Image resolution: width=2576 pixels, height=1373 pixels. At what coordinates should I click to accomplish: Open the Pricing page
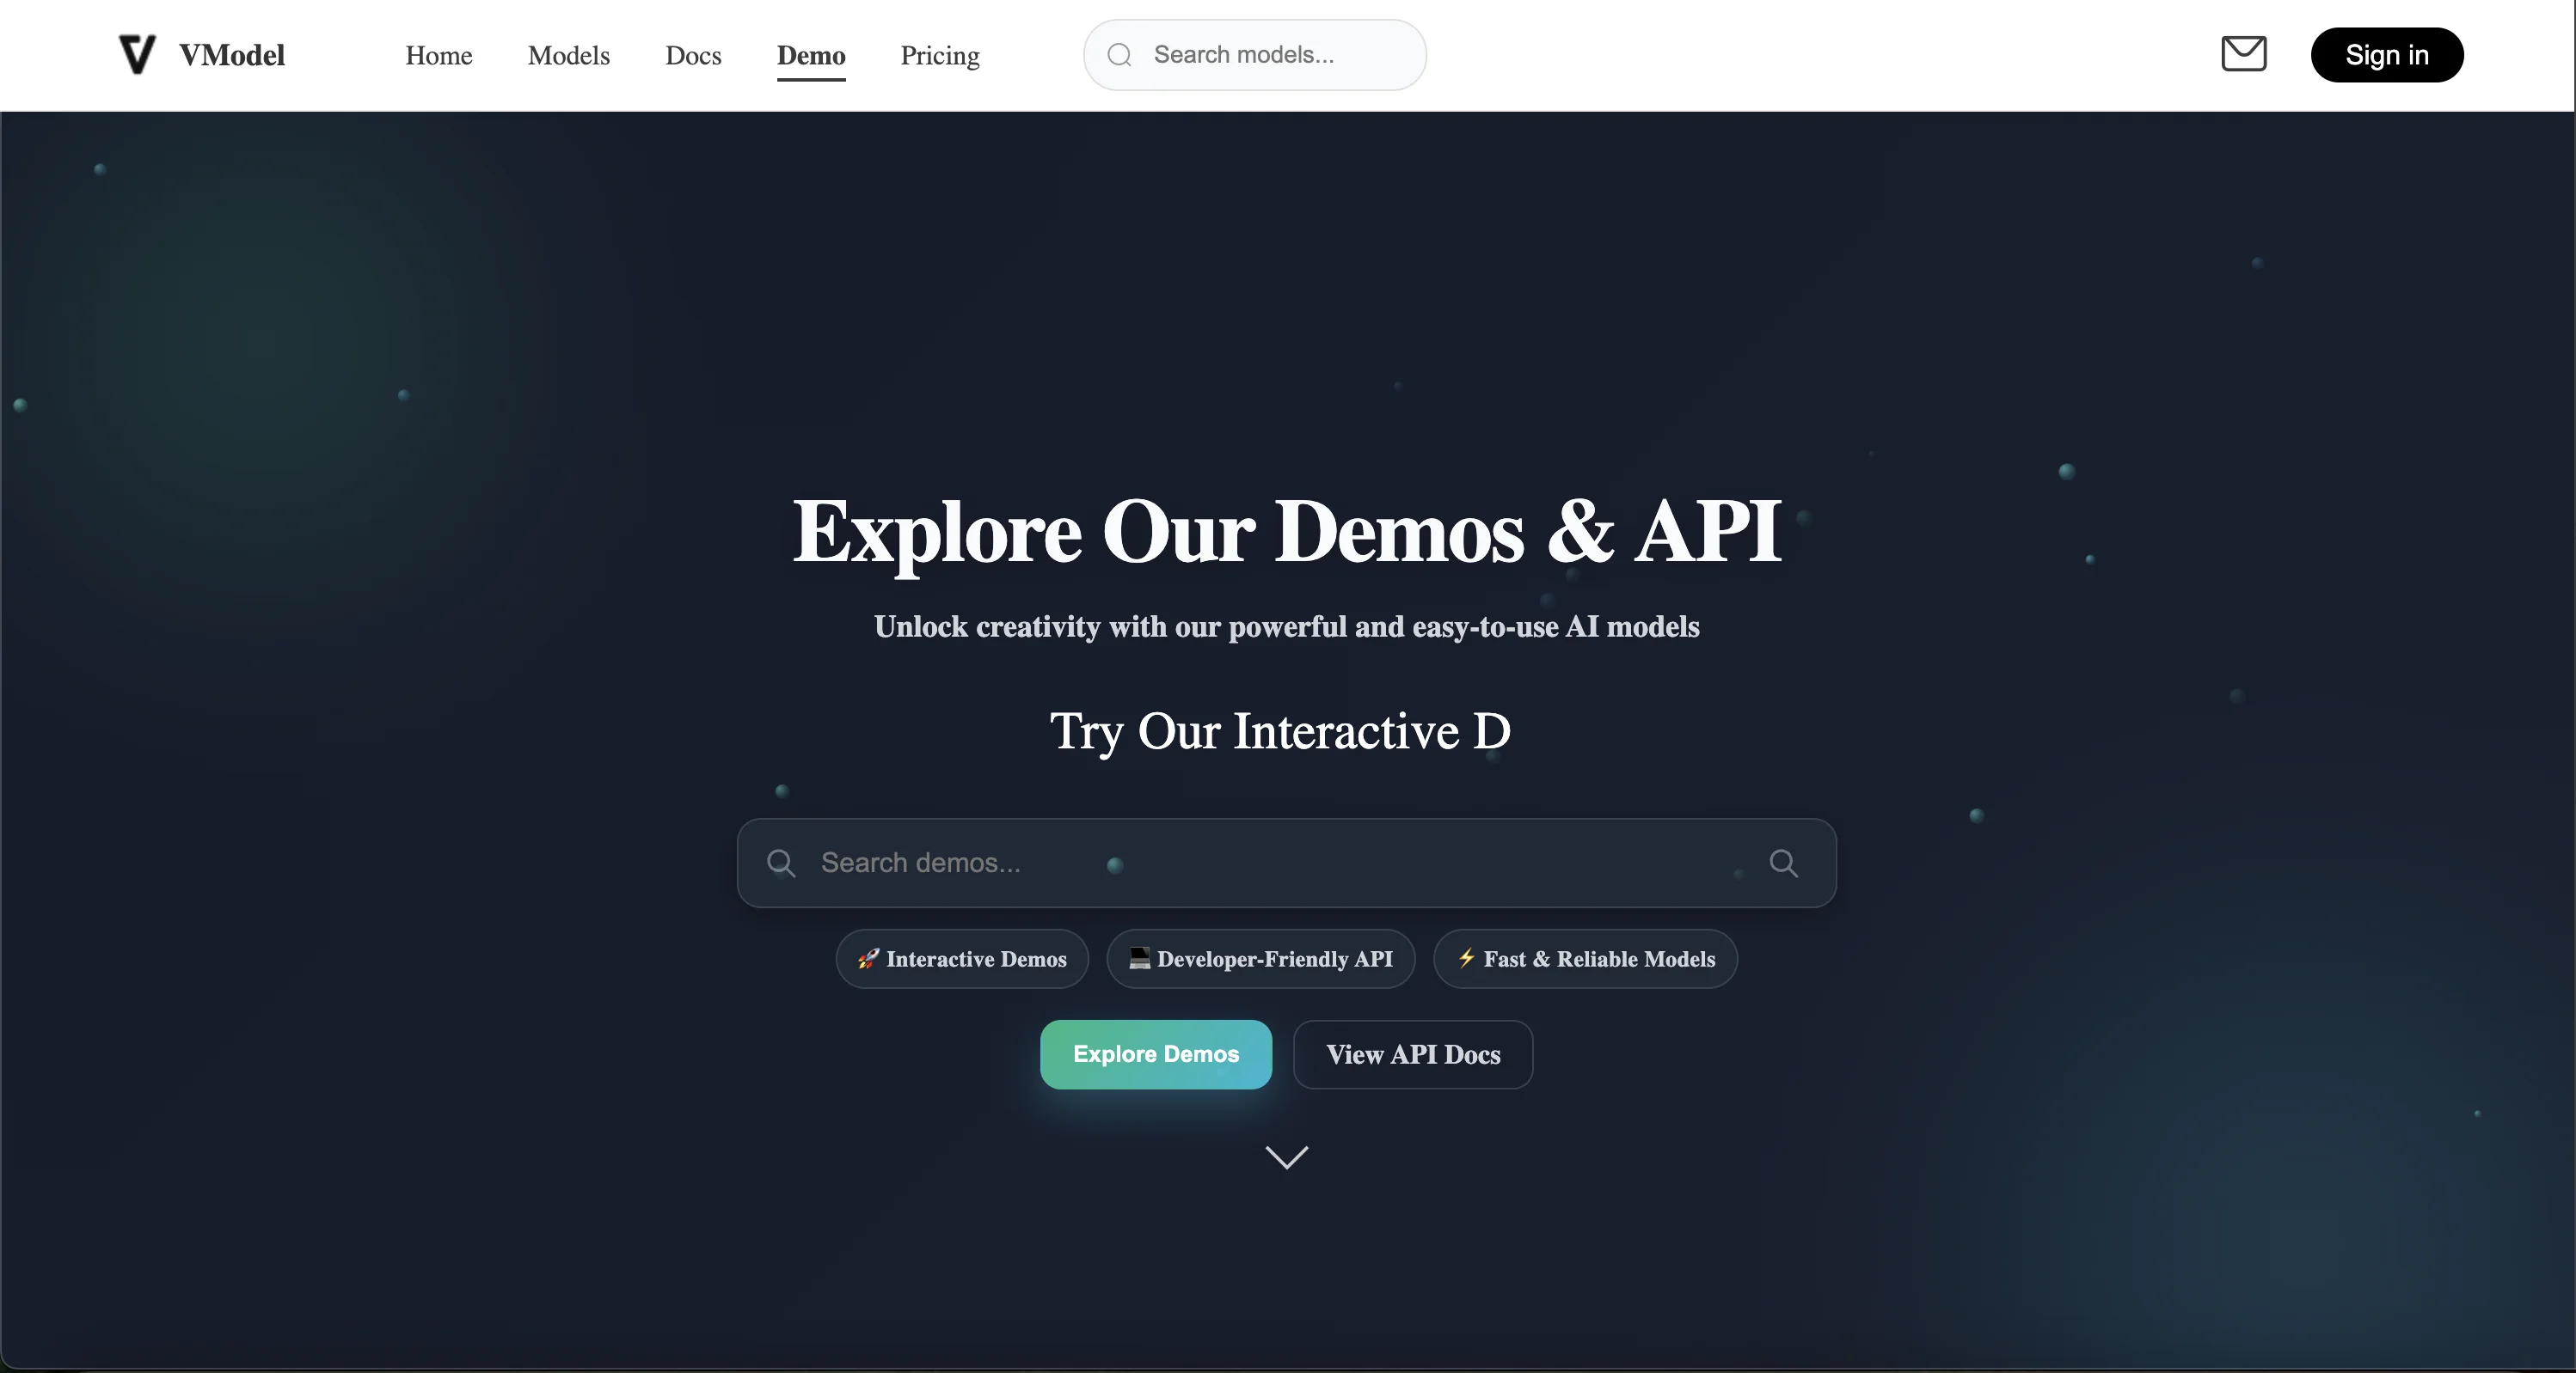pos(939,55)
